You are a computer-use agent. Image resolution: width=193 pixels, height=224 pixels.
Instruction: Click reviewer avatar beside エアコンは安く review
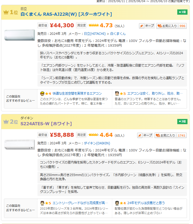(x=117, y=94)
